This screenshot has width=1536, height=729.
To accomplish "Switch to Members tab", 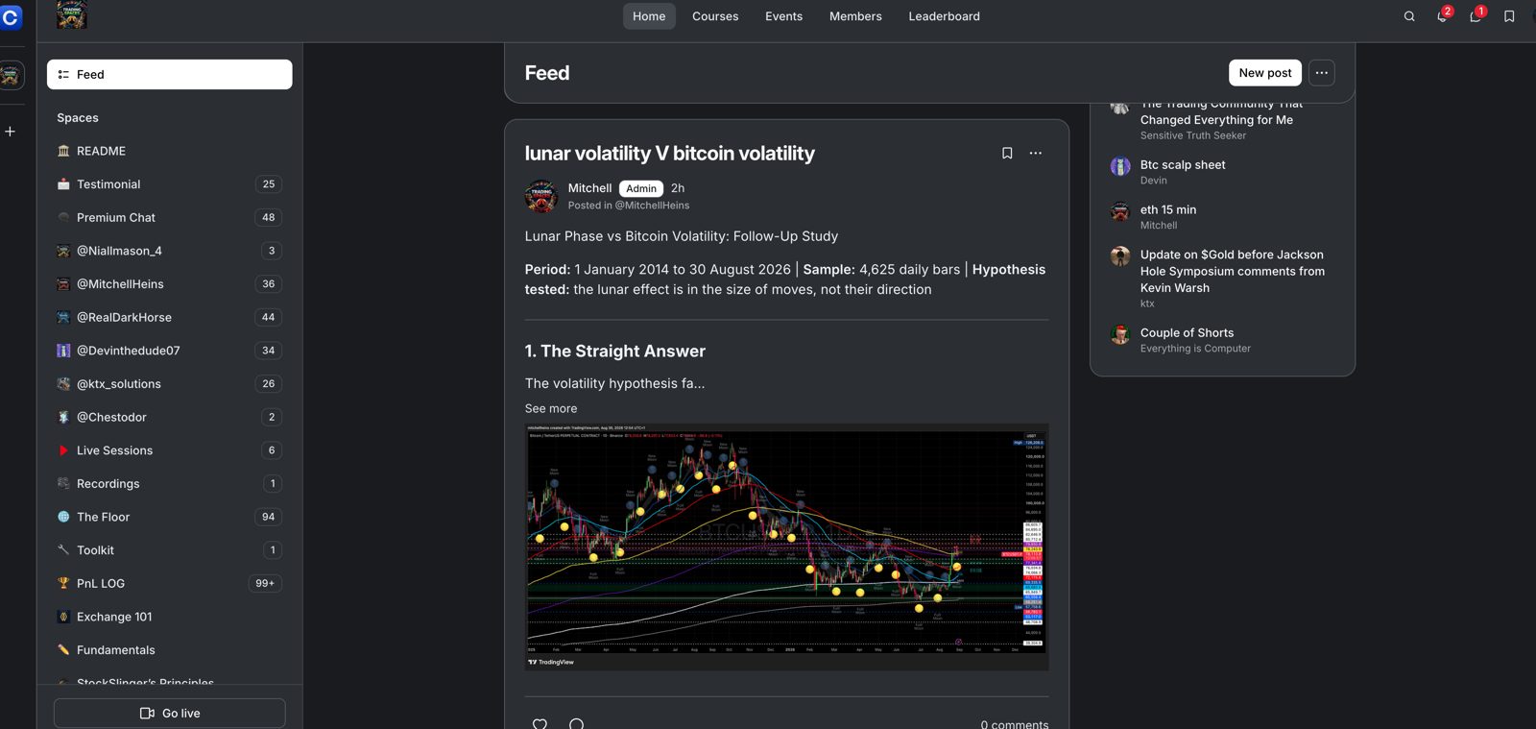I will (855, 16).
